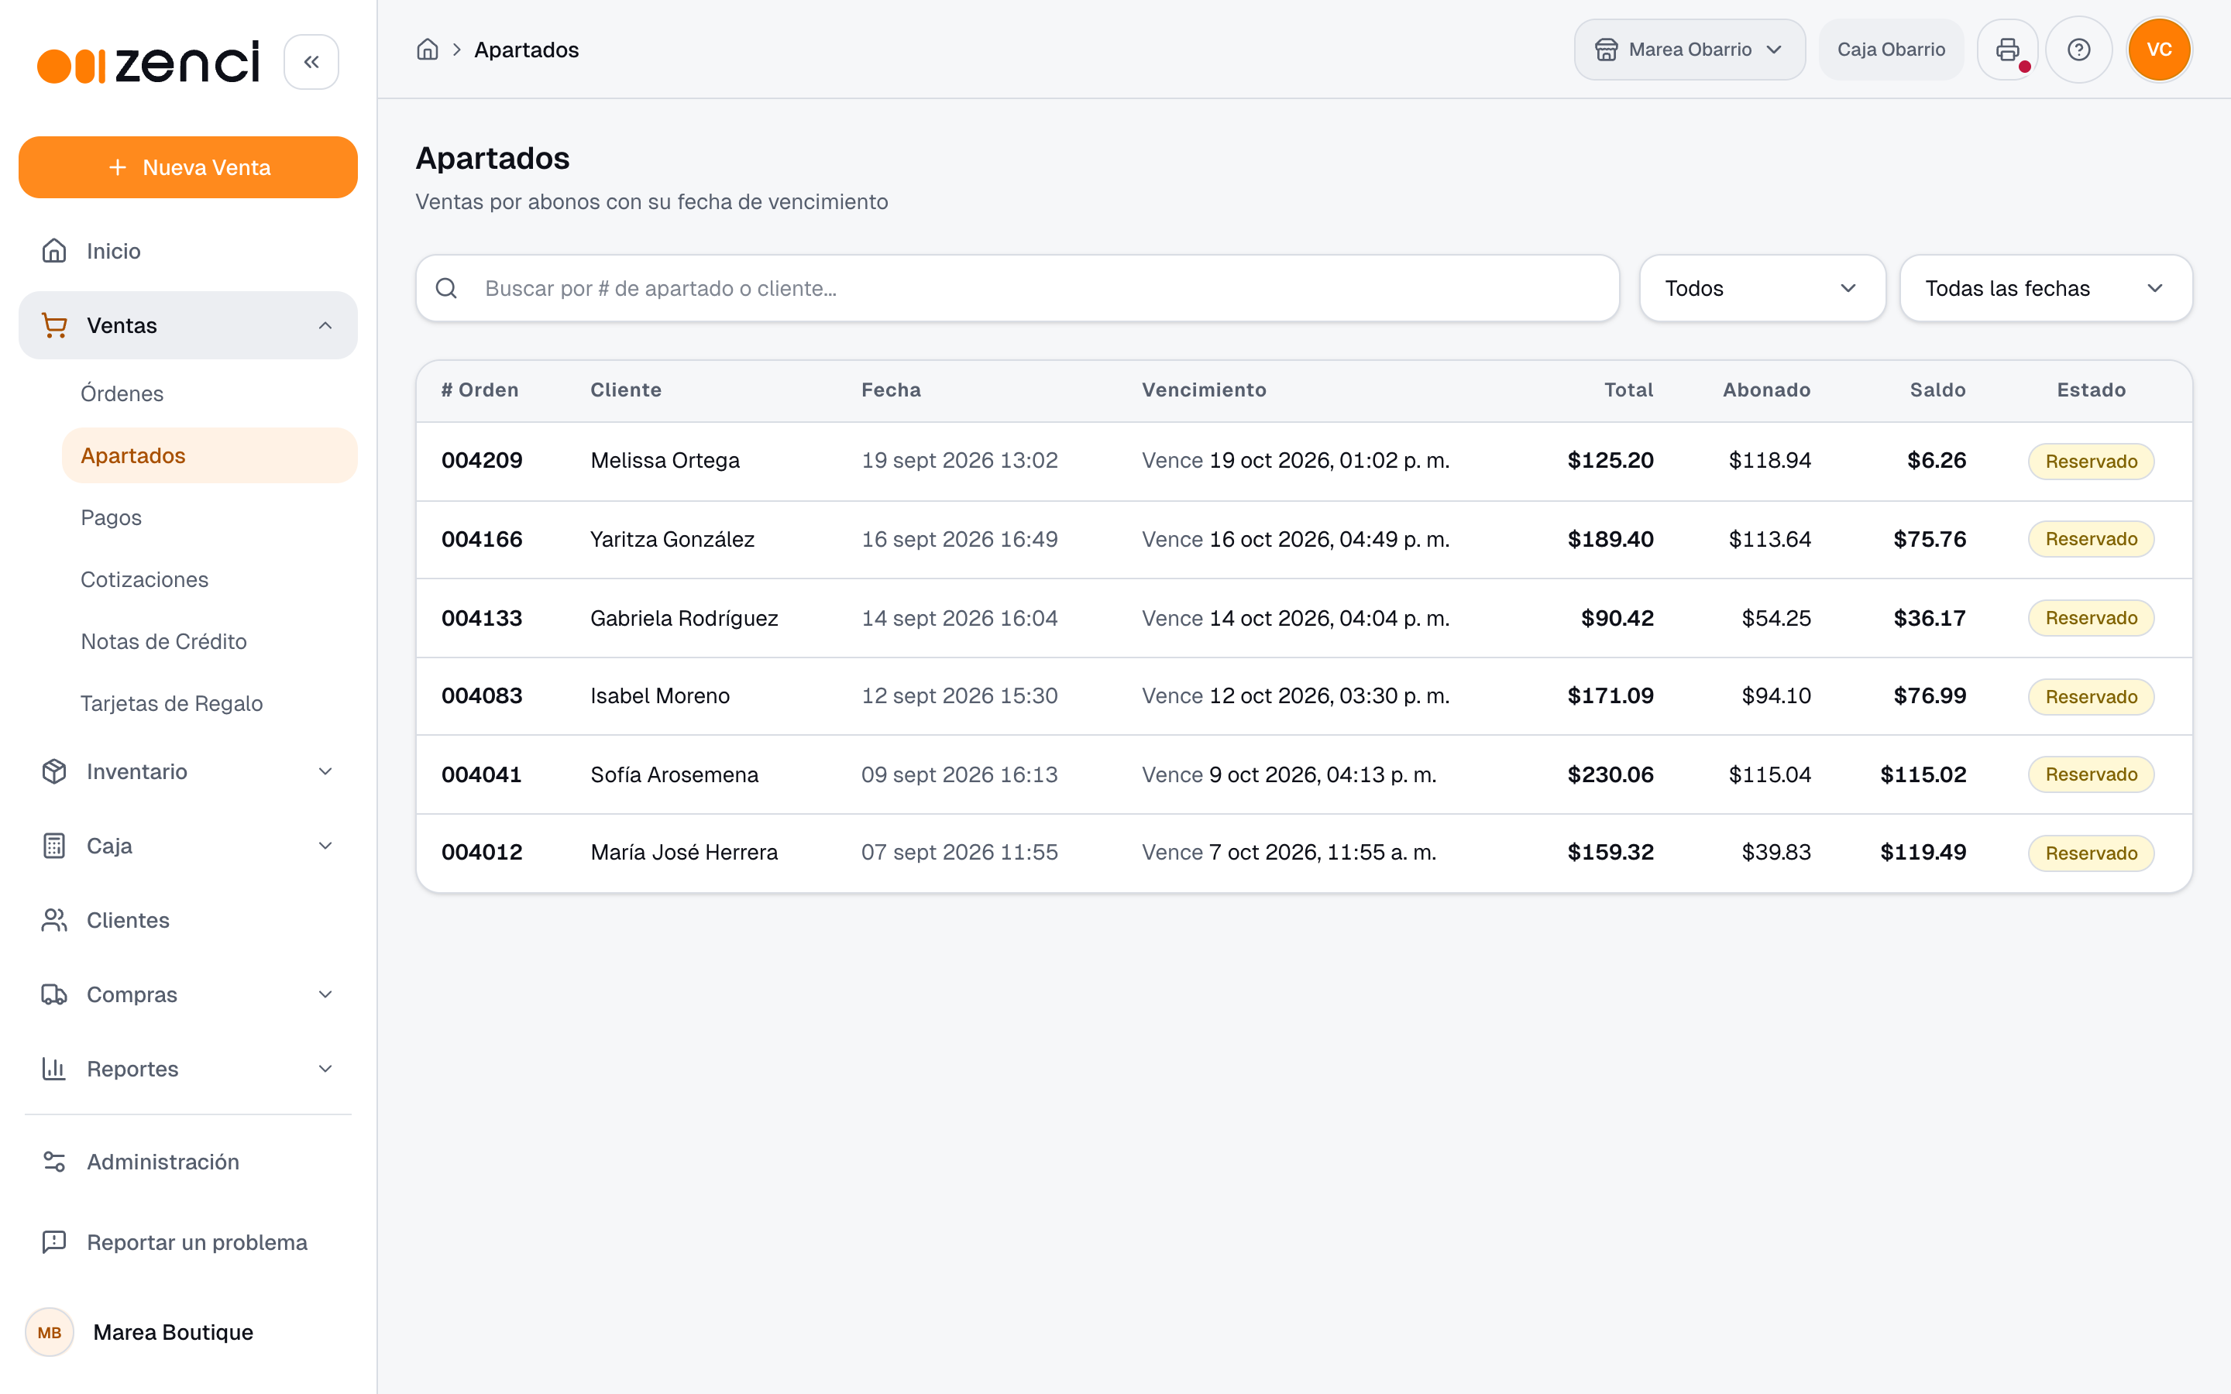Click the Administración sliders icon
The width and height of the screenshot is (2231, 1394).
point(54,1162)
